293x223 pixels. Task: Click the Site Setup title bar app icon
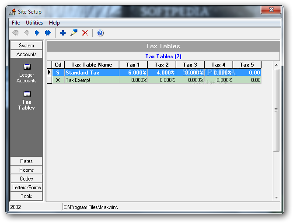[13, 12]
